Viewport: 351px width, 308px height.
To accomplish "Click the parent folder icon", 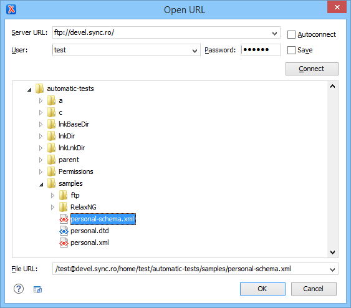I will coord(52,160).
